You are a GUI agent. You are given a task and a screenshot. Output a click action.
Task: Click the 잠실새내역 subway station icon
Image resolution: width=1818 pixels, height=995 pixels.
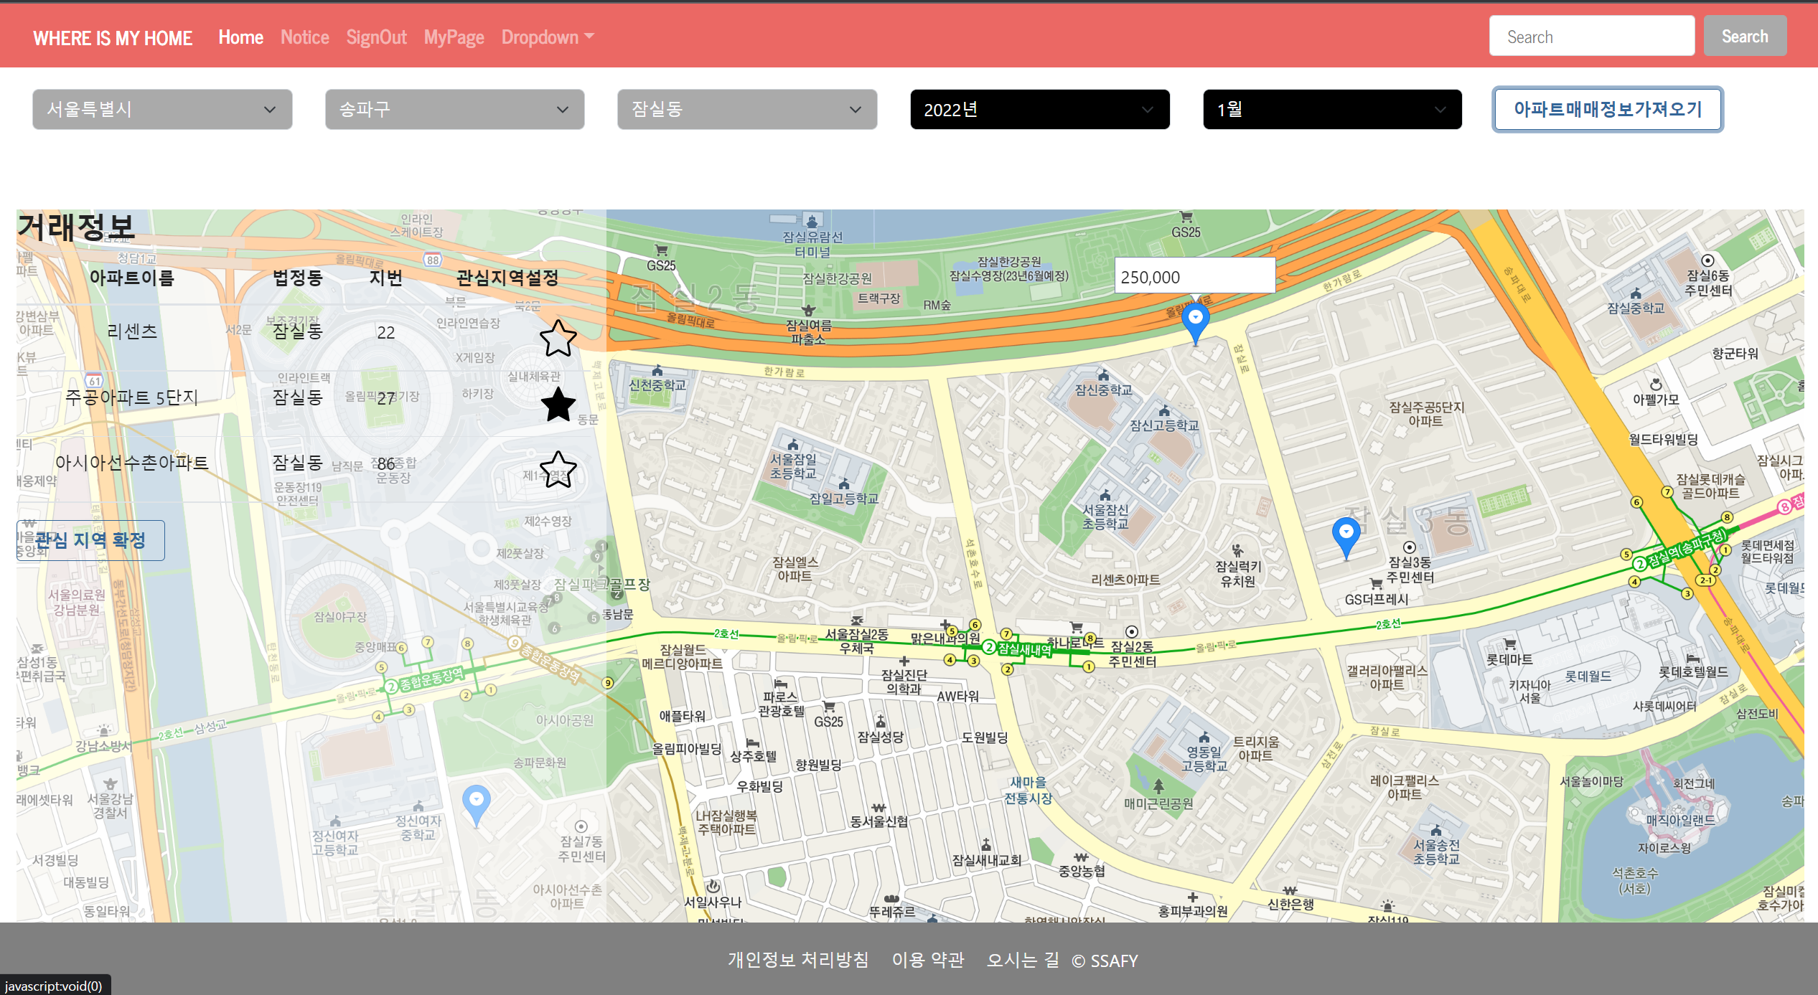pos(989,648)
